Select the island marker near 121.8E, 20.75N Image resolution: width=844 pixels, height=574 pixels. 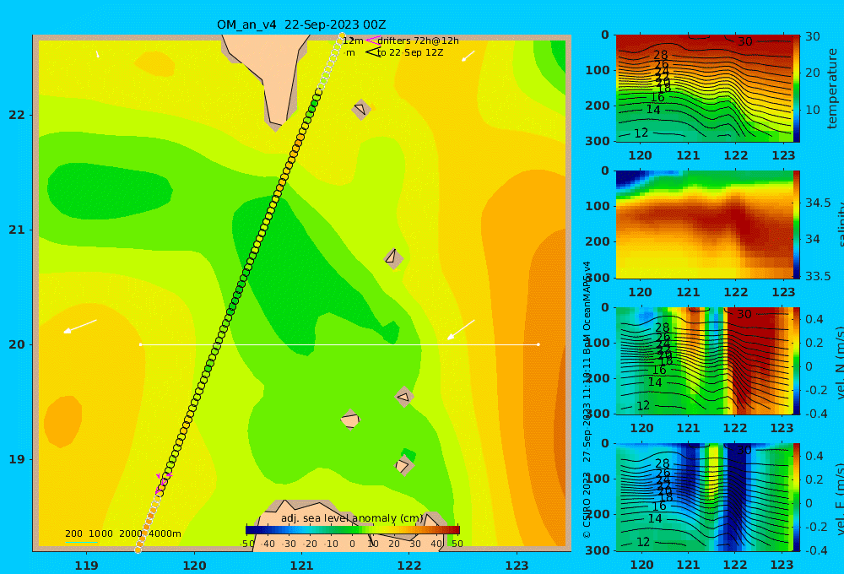click(x=393, y=258)
